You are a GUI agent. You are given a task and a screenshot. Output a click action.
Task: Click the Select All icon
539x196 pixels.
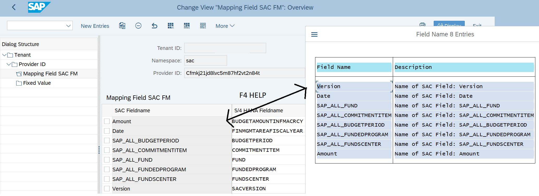[x=171, y=25]
